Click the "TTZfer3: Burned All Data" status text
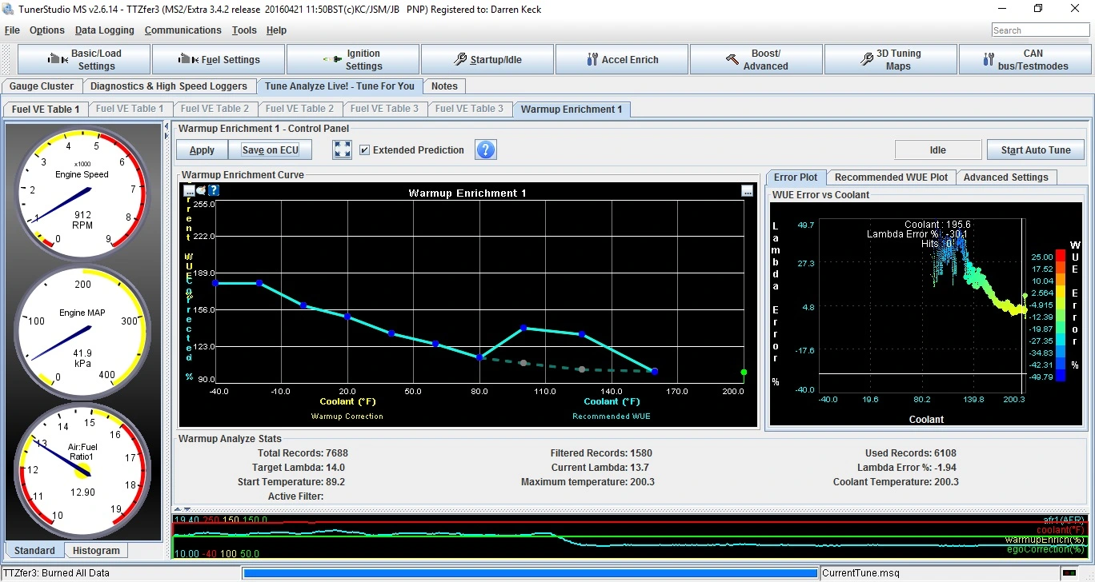 point(56,573)
